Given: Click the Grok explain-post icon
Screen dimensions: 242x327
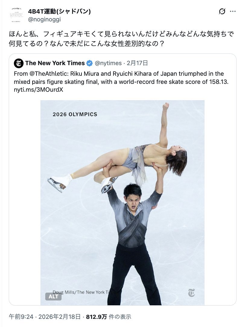Looking at the screenshot, I should pyautogui.click(x=222, y=11).
